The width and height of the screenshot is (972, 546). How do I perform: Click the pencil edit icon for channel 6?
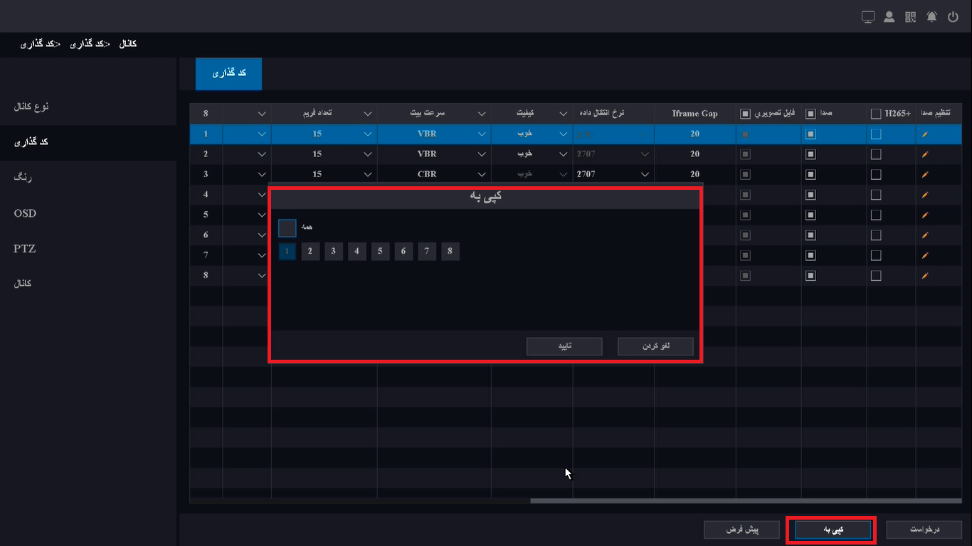pos(925,235)
